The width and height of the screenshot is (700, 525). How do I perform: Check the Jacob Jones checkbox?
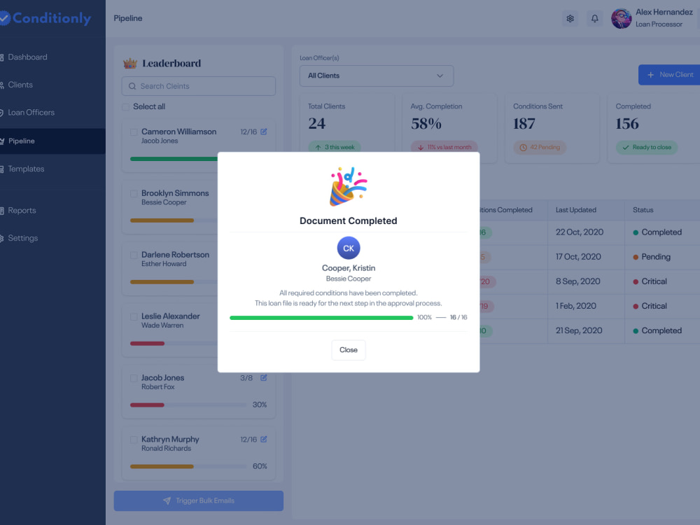coord(134,378)
